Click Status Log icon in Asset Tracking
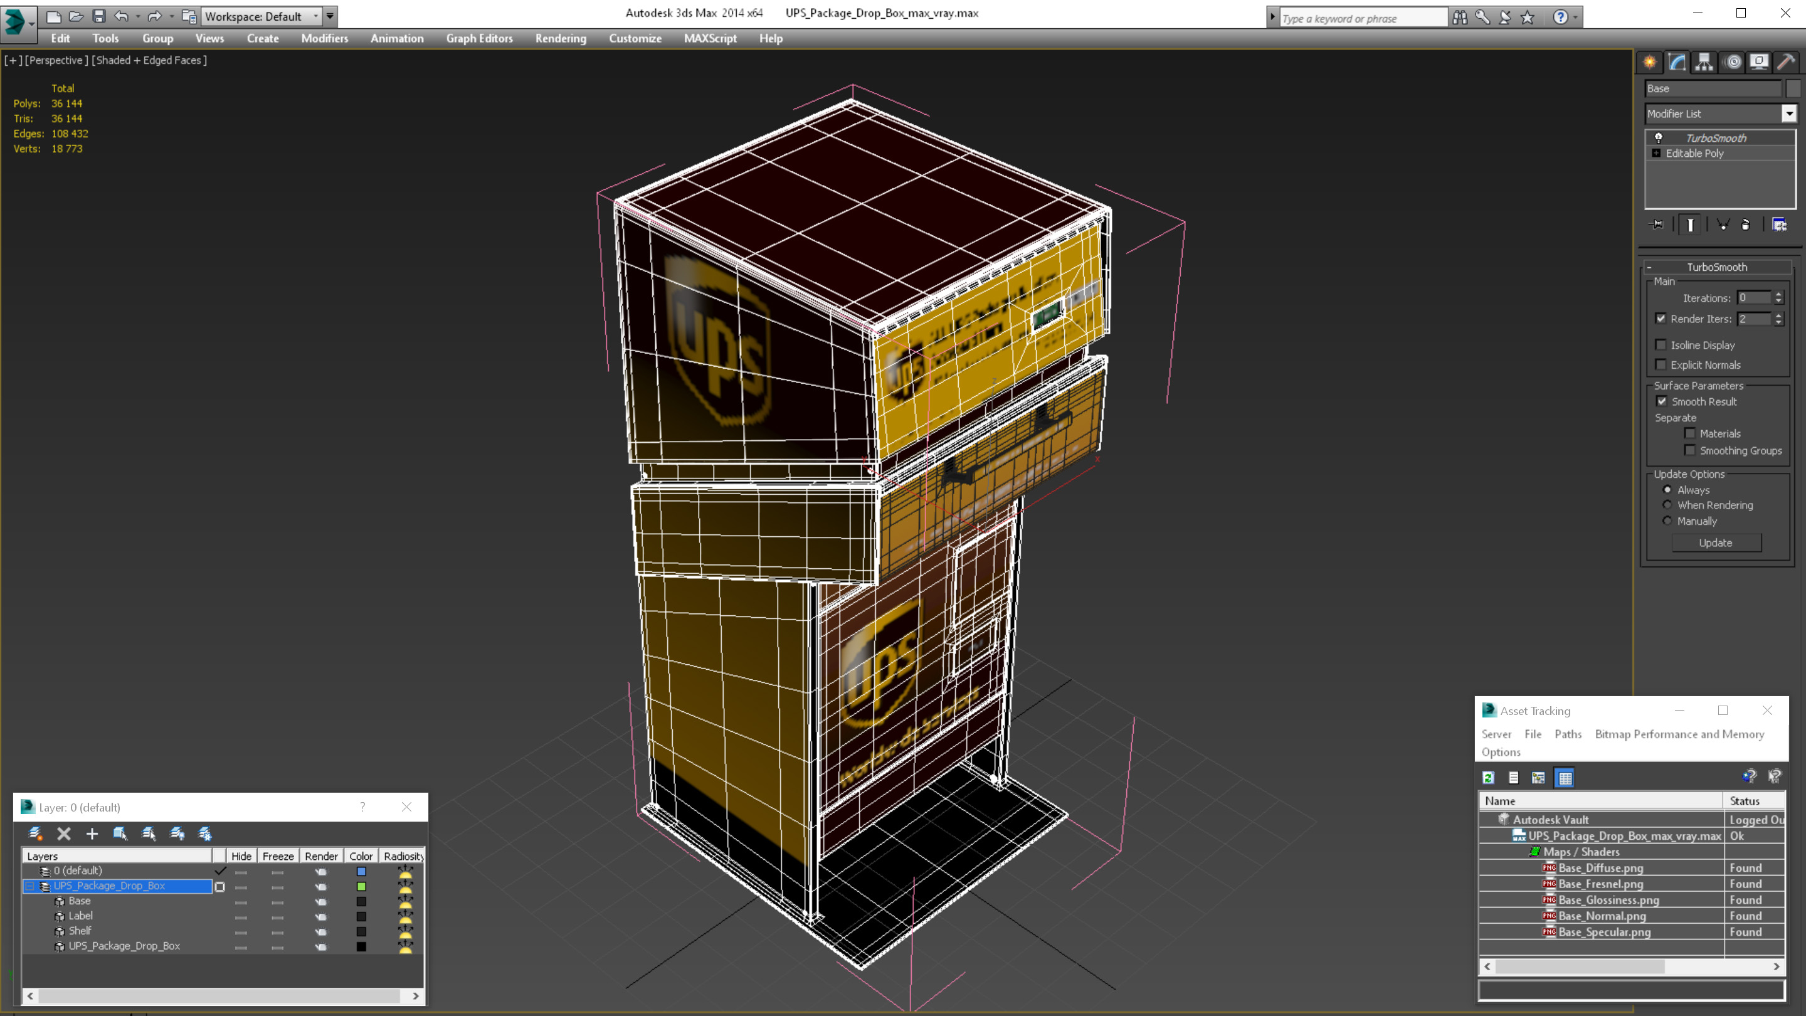The height and width of the screenshot is (1016, 1806). [x=1514, y=777]
